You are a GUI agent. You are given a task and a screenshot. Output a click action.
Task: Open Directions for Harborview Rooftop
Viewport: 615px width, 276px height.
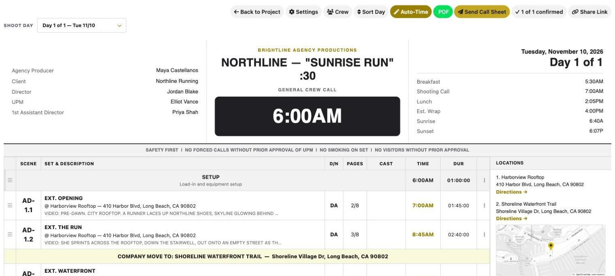511,192
